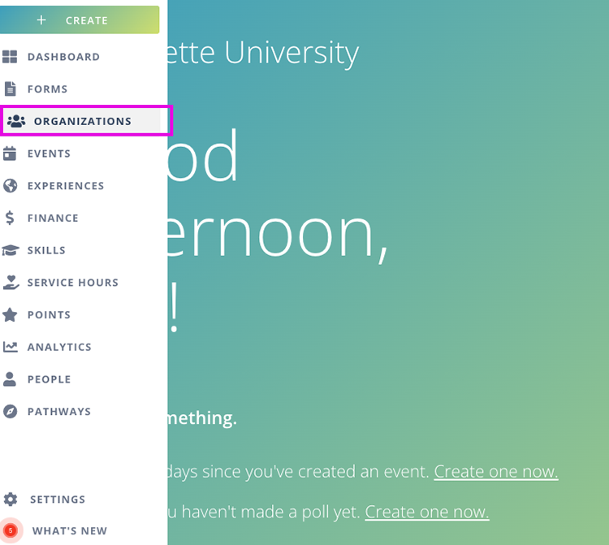Click the Settings gear icon
Screen dimensions: 609x545
point(11,499)
